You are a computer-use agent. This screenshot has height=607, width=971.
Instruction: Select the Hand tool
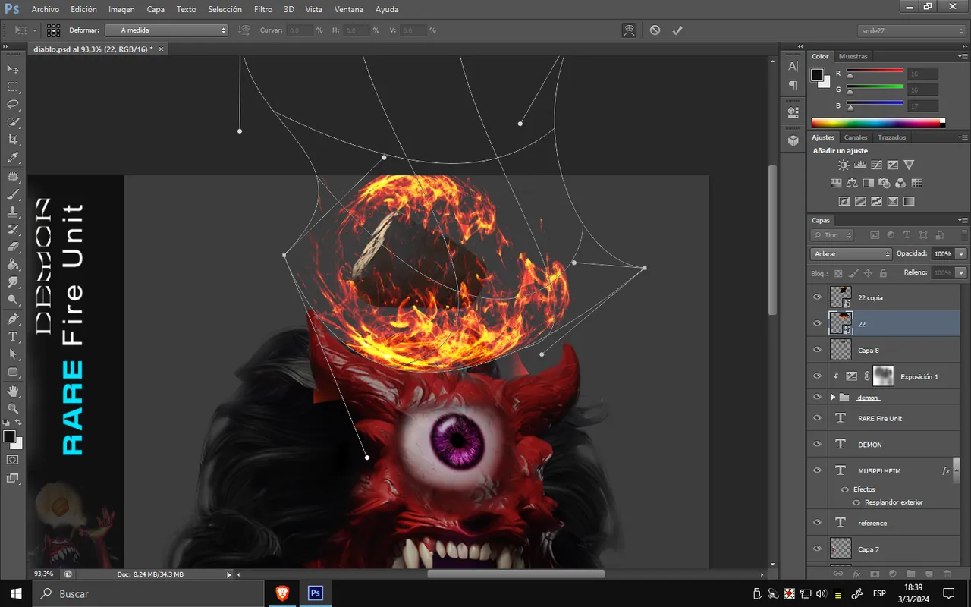(13, 391)
